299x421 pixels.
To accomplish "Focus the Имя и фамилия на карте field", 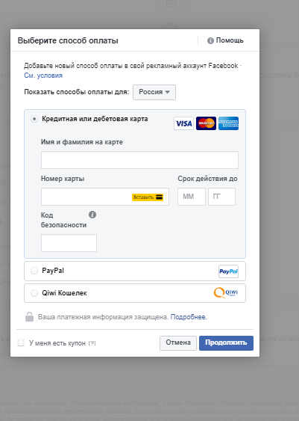I will (139, 160).
